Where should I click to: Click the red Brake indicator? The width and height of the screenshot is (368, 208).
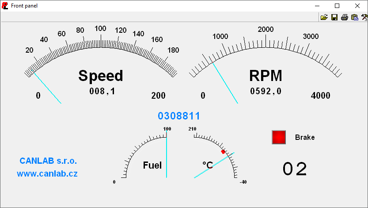tap(279, 137)
